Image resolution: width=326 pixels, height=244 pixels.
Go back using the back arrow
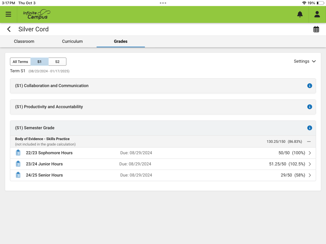tap(9, 29)
